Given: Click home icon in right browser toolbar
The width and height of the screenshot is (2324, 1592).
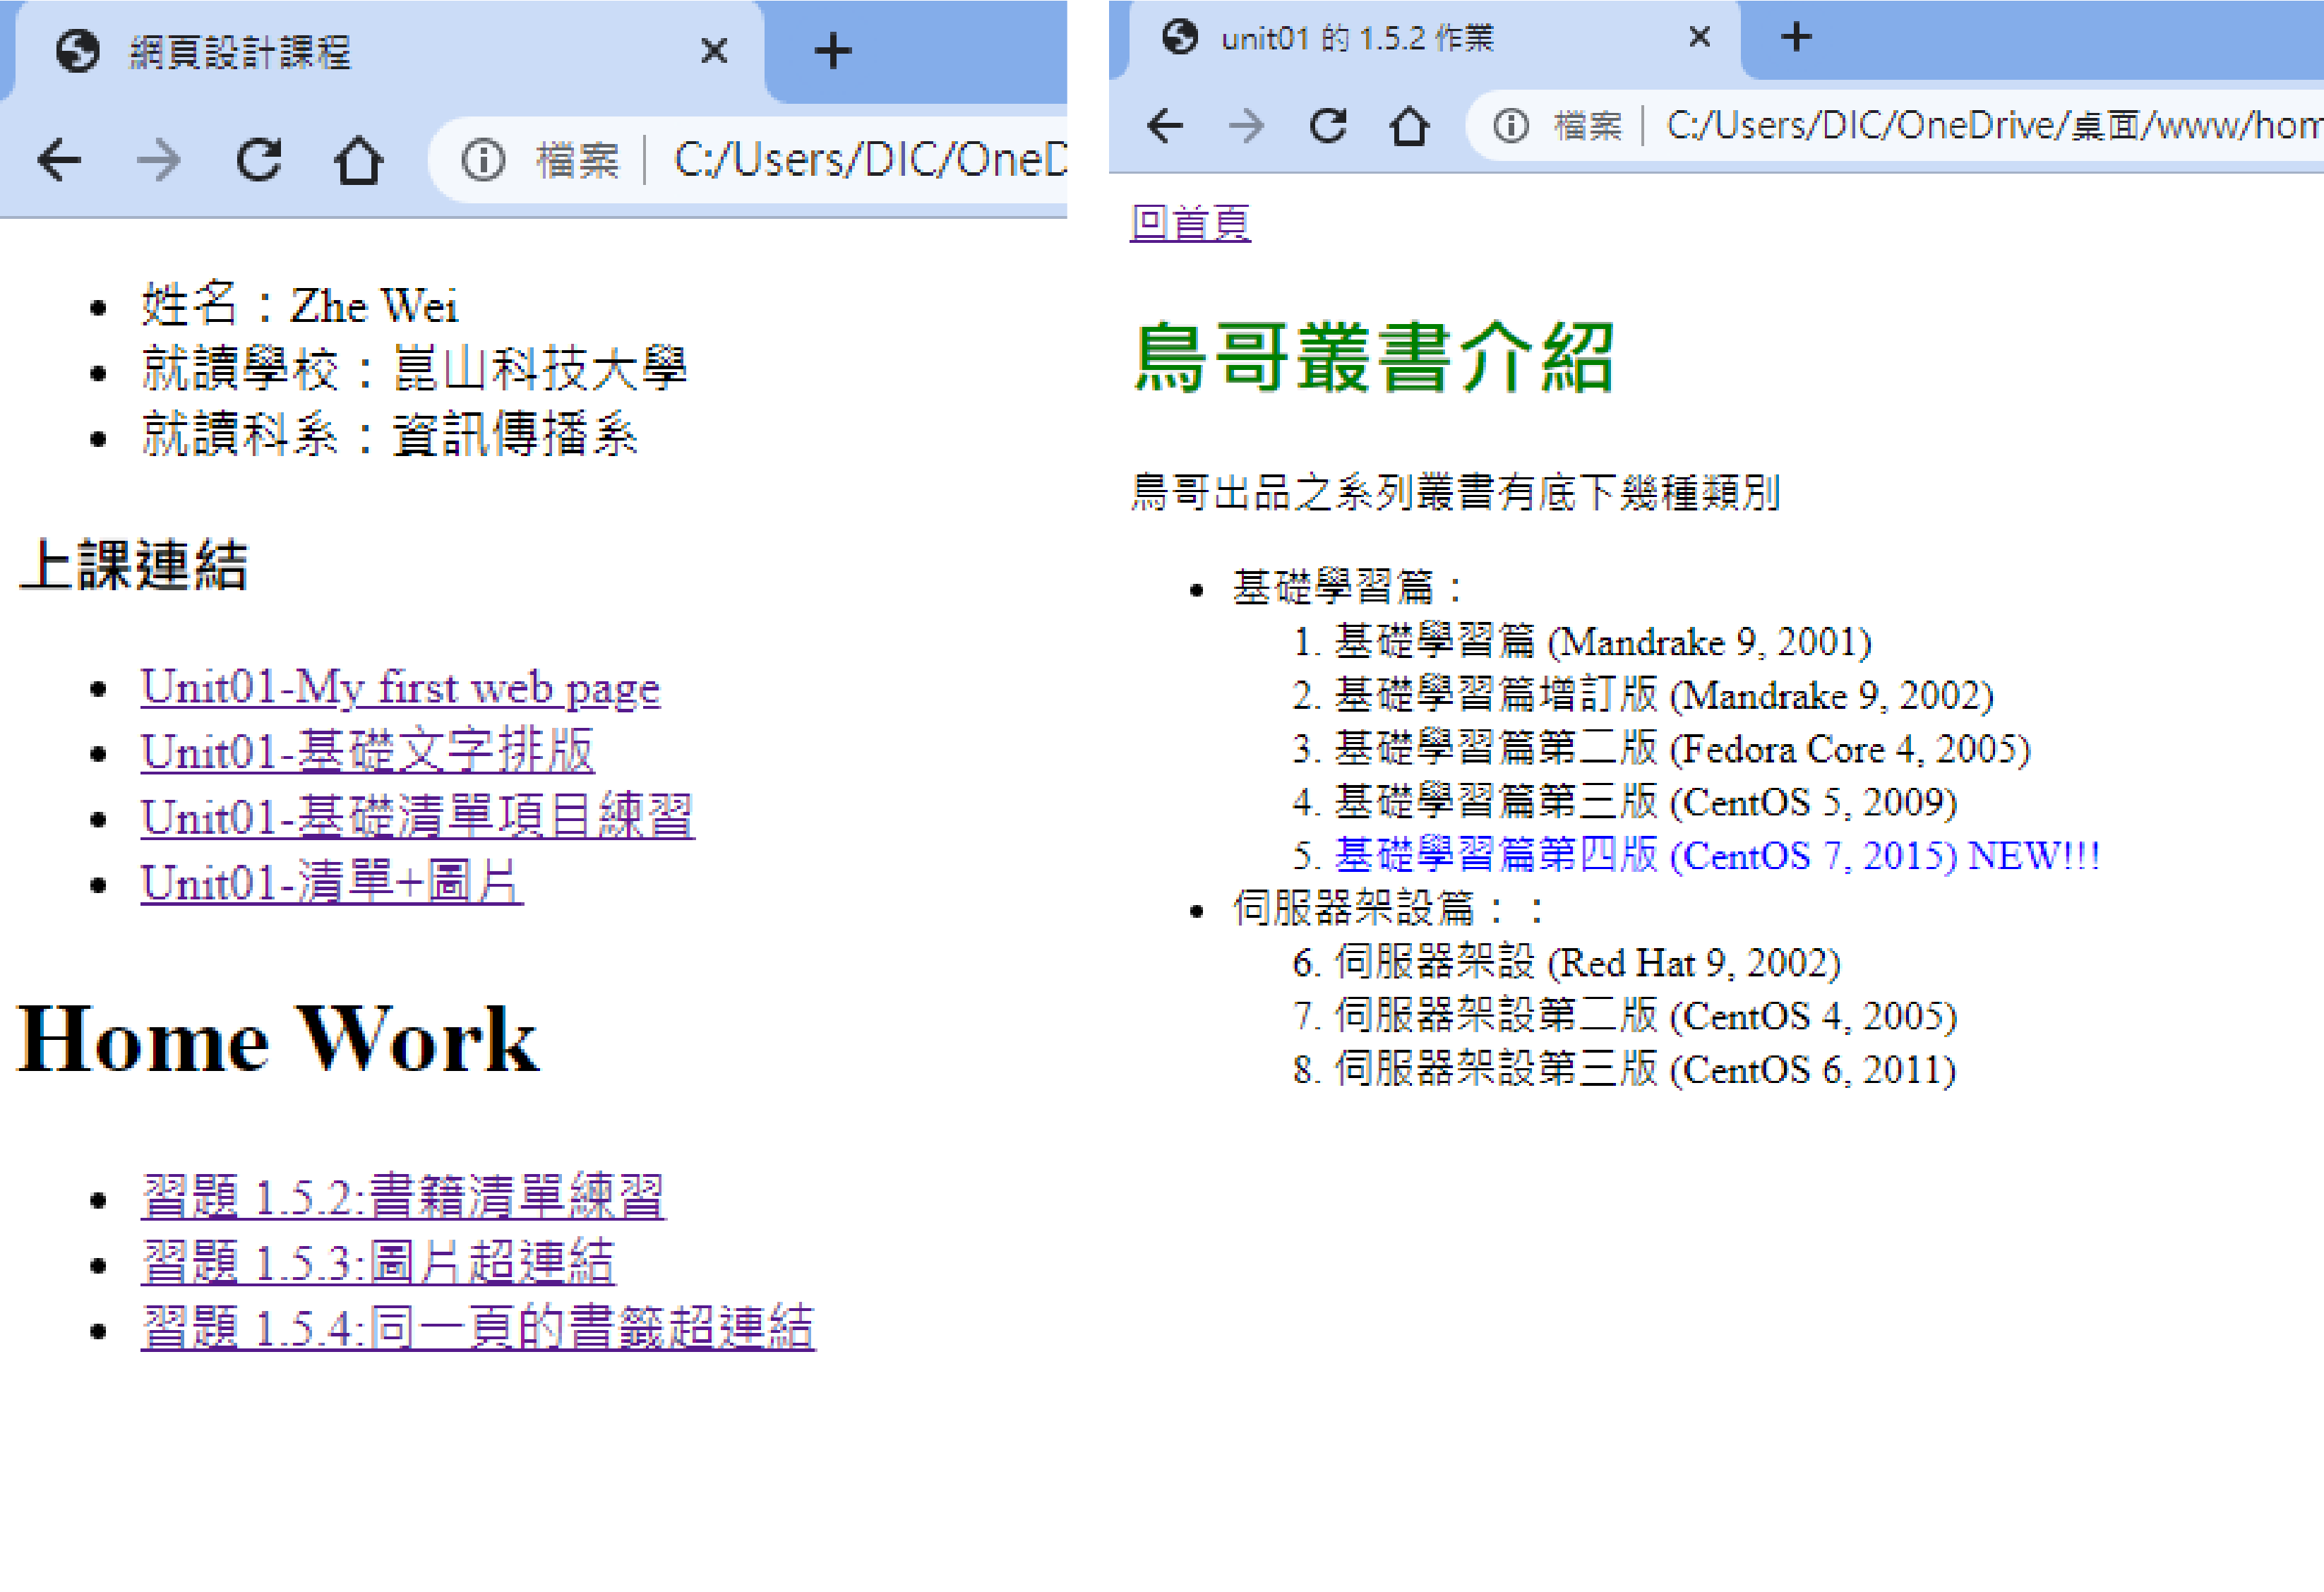Looking at the screenshot, I should 1409,126.
